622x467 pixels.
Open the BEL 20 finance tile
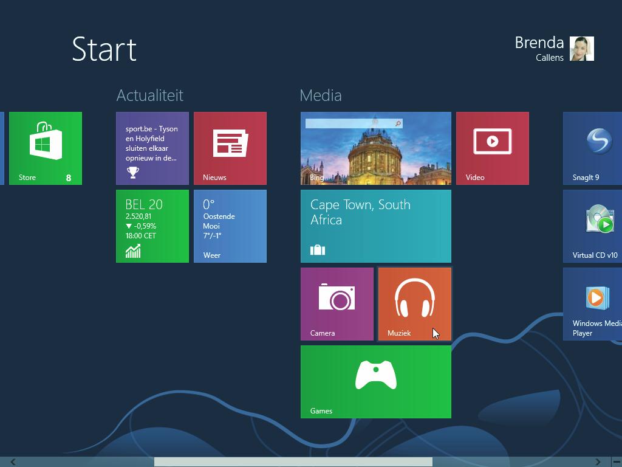tap(152, 226)
